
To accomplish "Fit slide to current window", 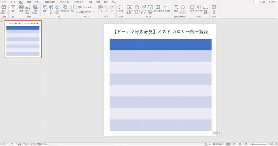I will coord(276,144).
